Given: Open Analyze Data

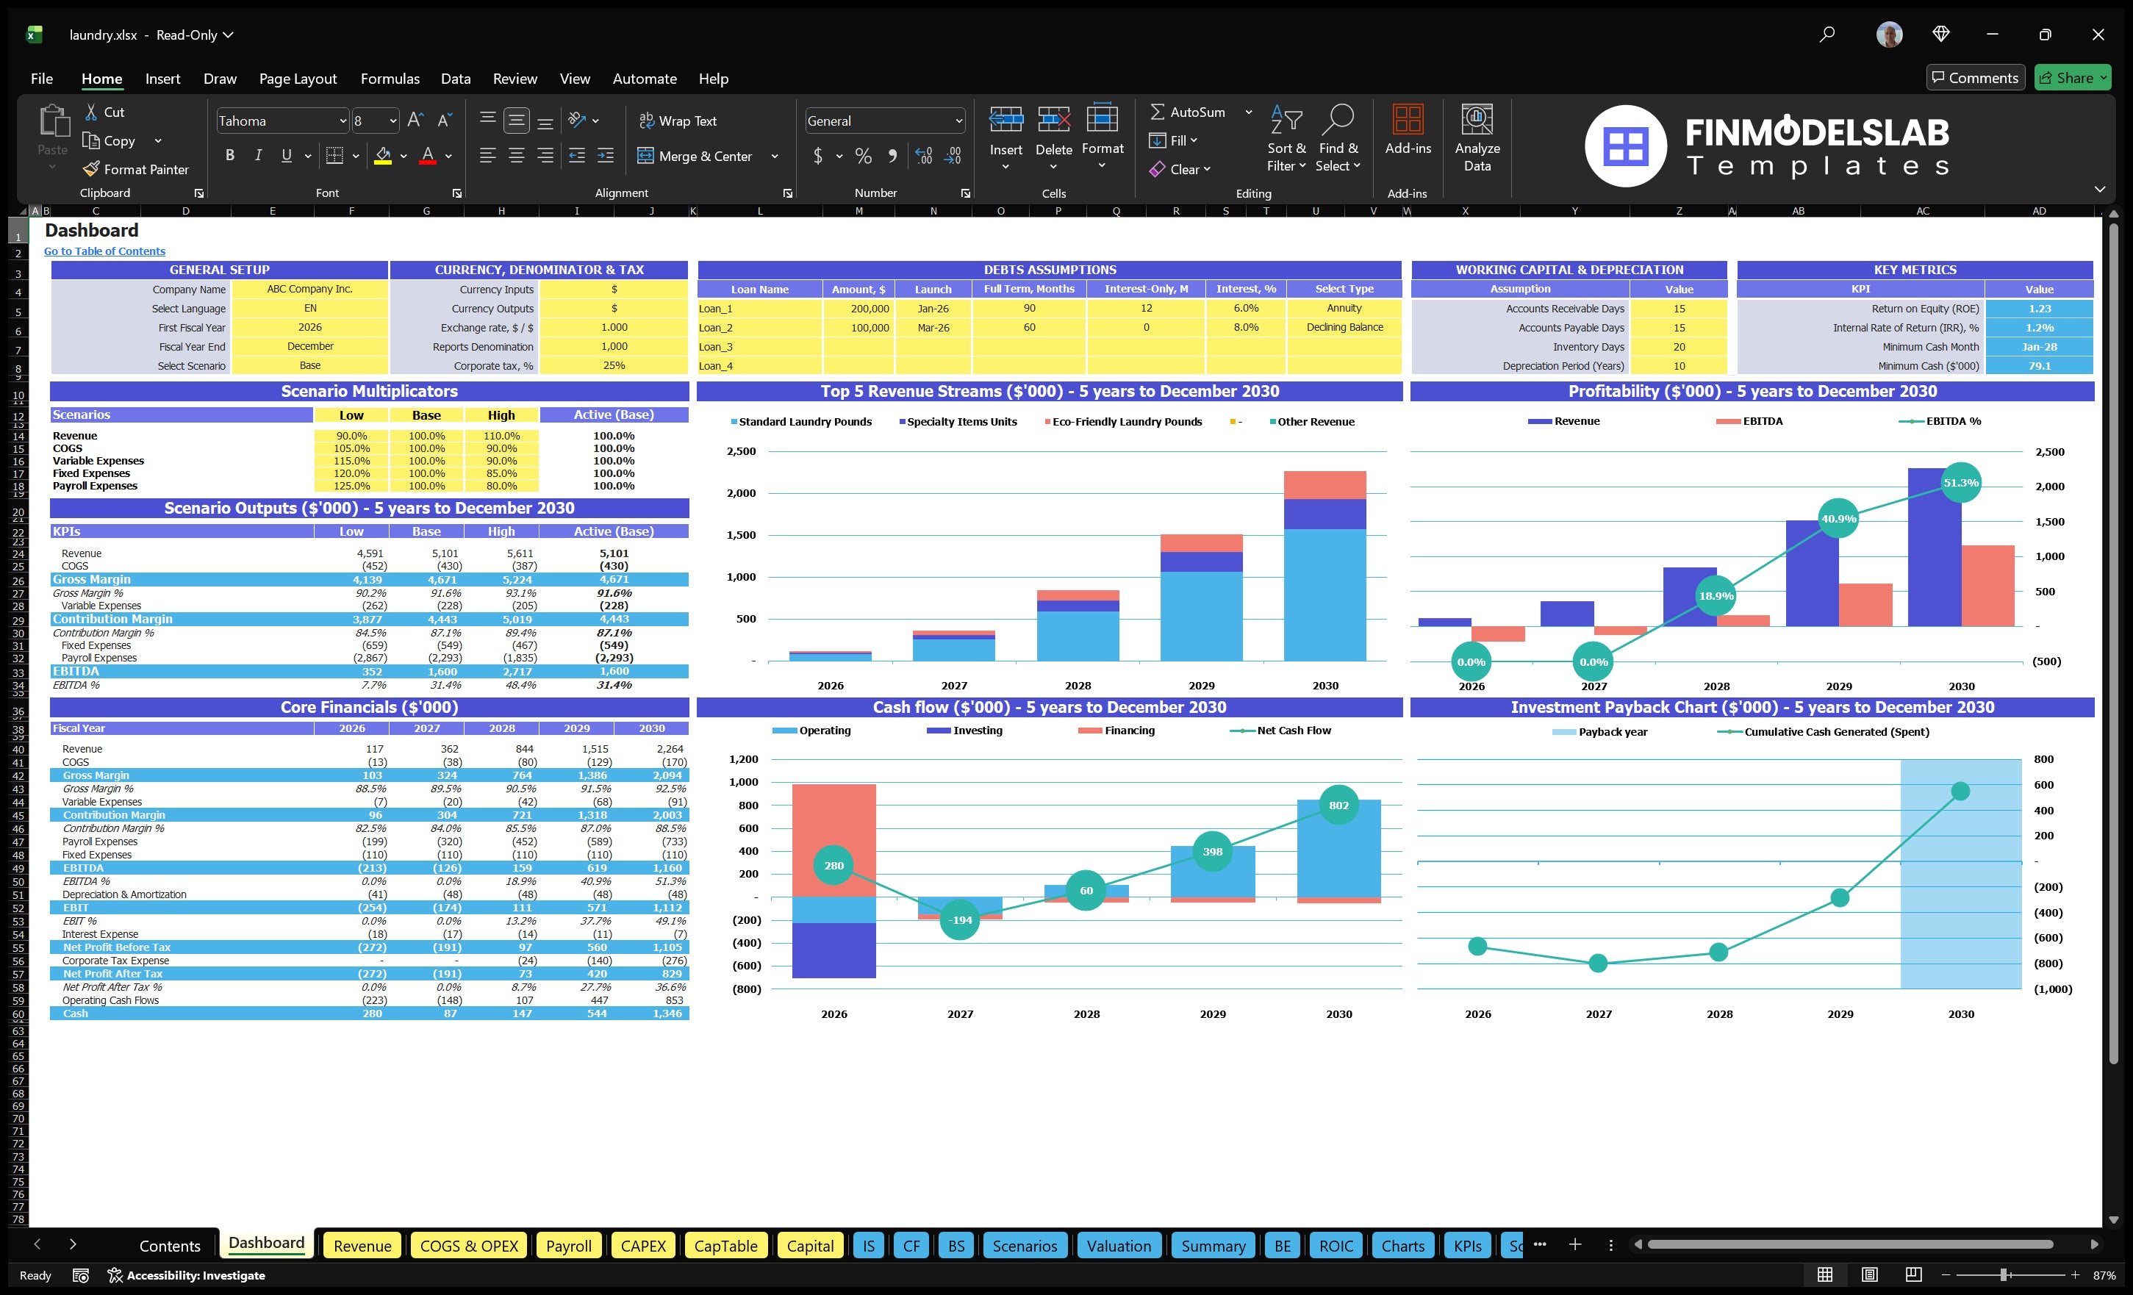Looking at the screenshot, I should [1477, 137].
